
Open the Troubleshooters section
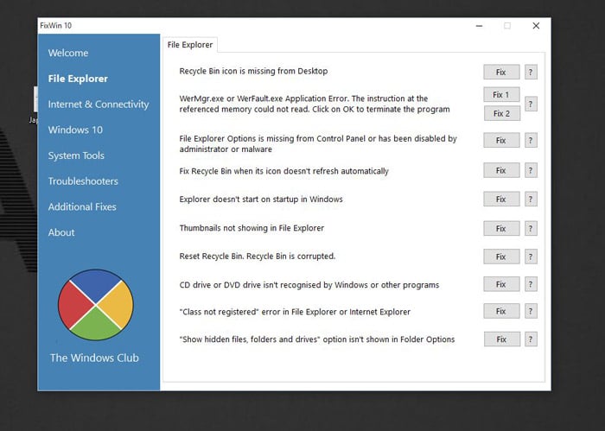[83, 181]
